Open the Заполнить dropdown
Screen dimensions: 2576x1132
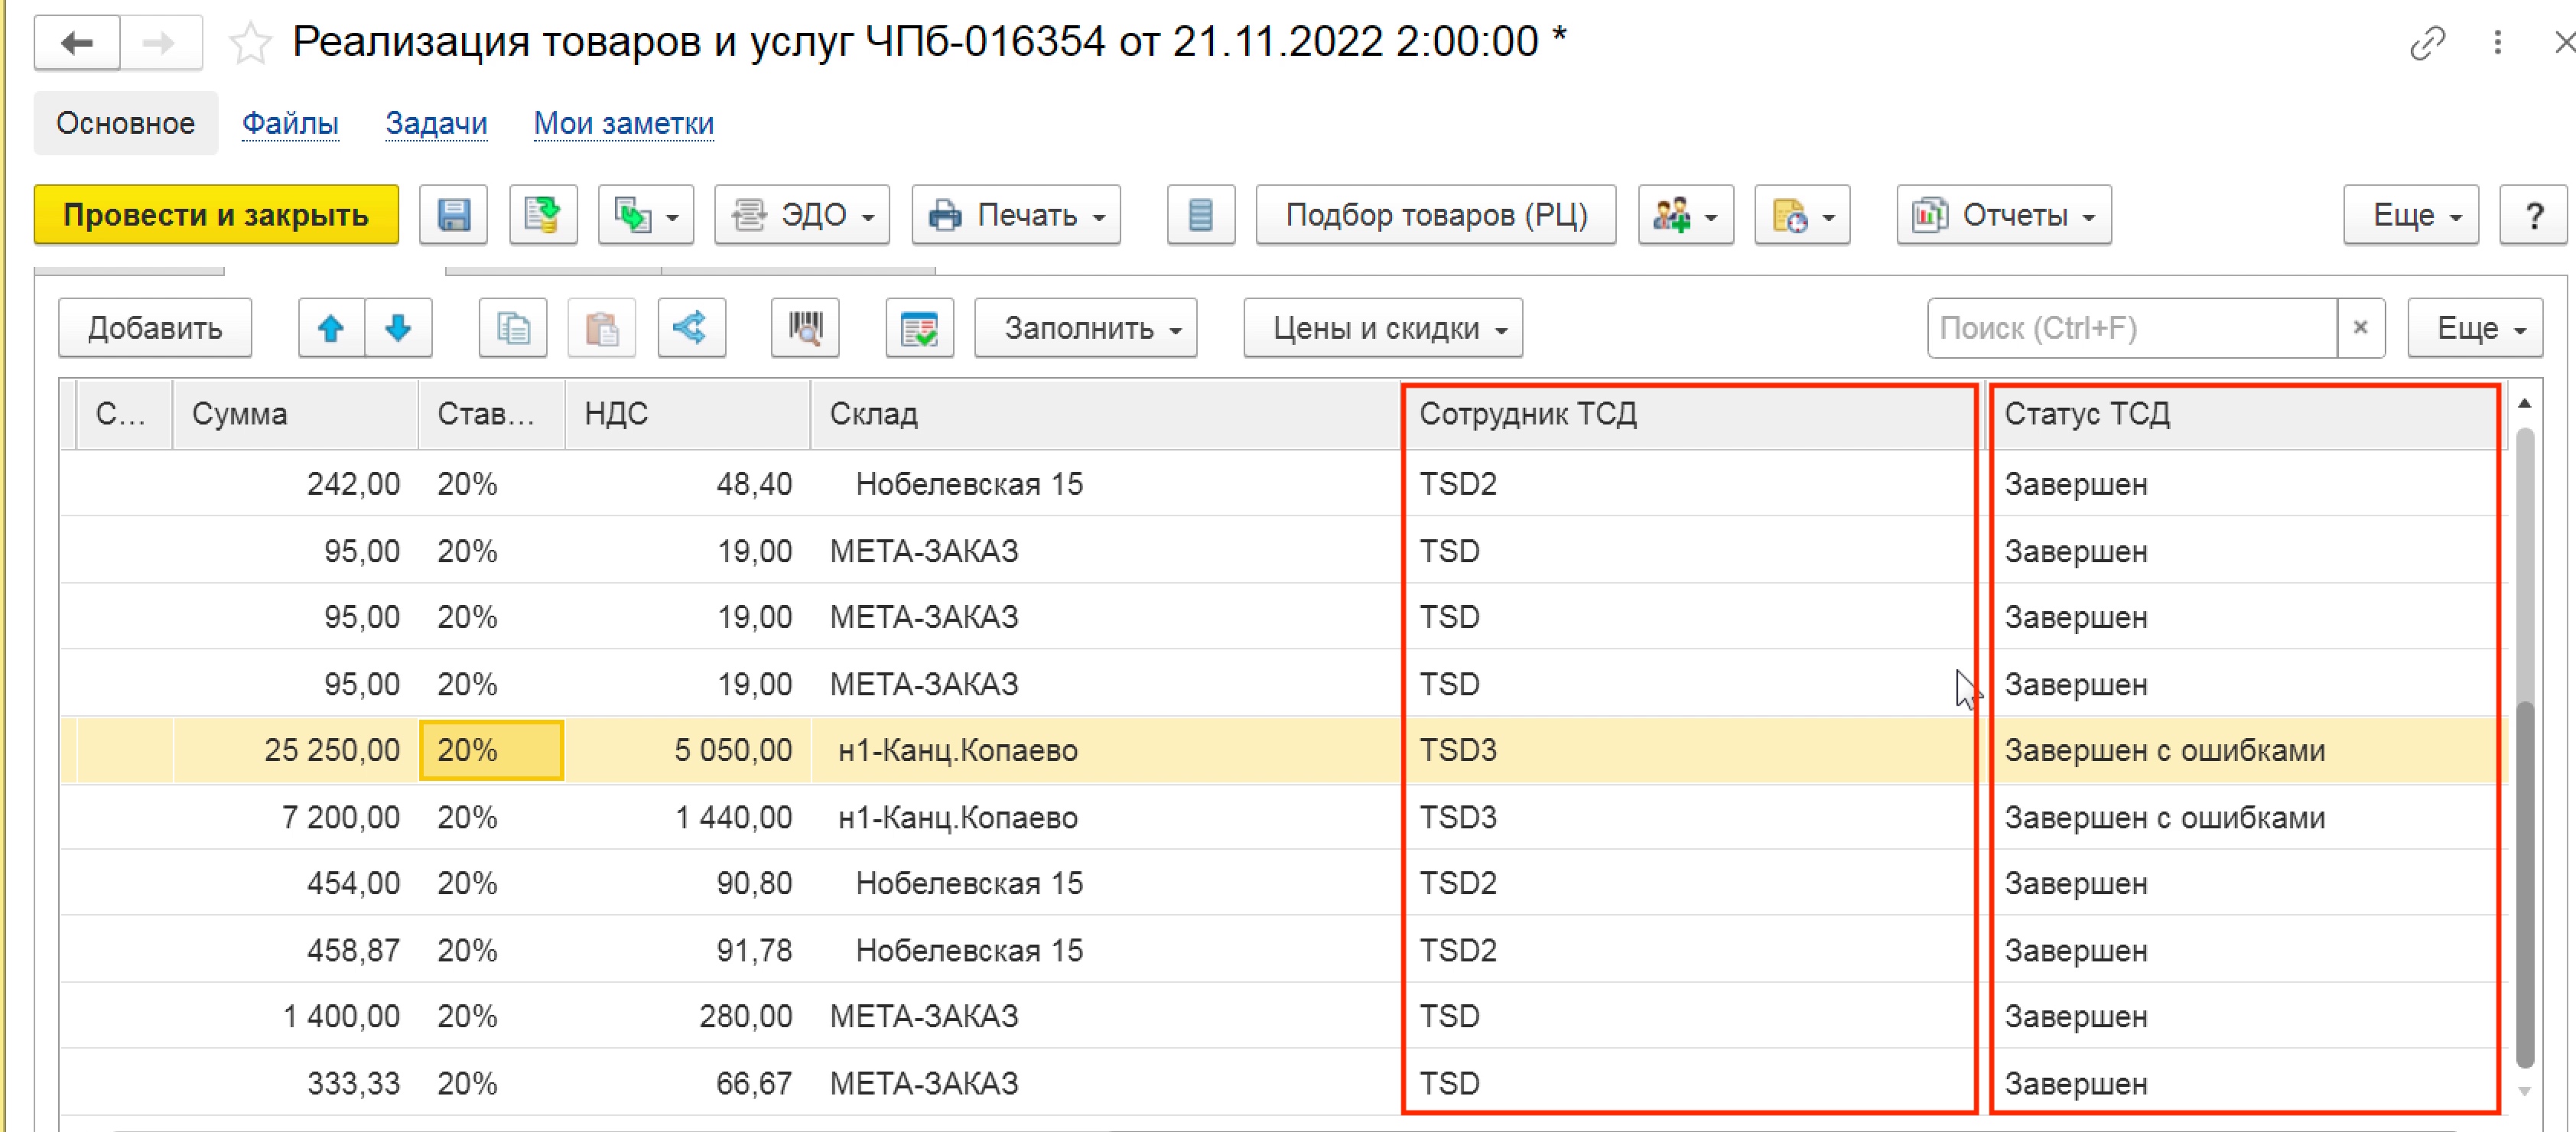[1086, 328]
